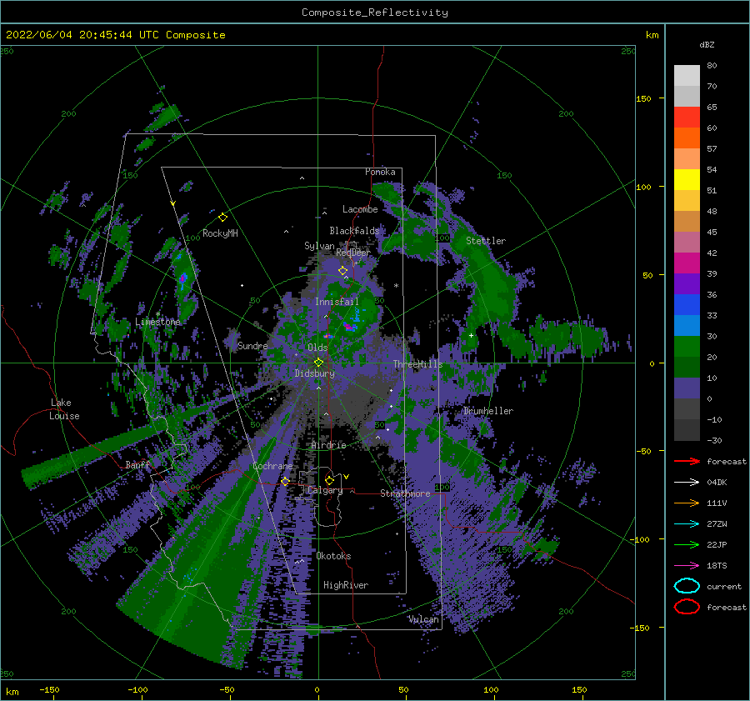Click the Strathmore city label
Screen dimensions: 750x701
coord(405,493)
